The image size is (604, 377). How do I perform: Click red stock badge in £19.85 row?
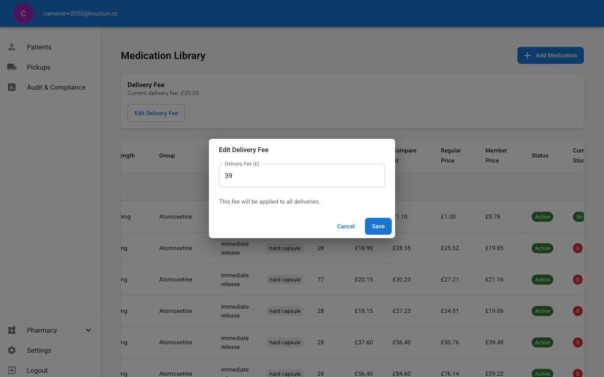coord(578,248)
